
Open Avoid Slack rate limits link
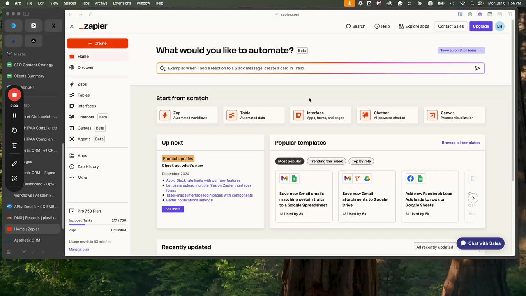pos(203,180)
